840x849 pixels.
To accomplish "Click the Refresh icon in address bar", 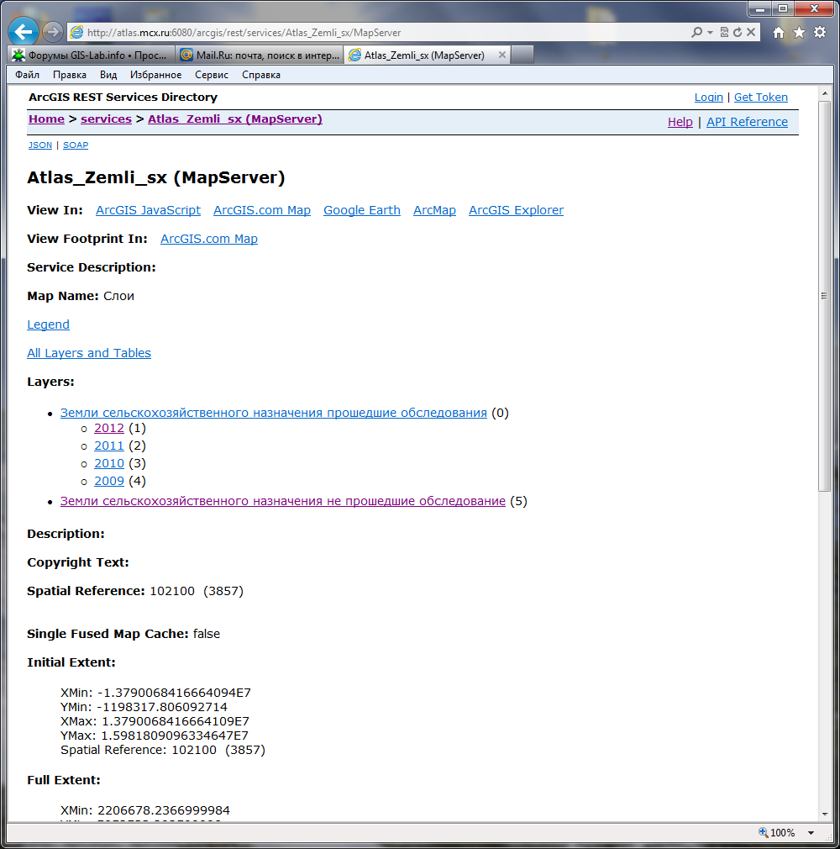I will (738, 33).
